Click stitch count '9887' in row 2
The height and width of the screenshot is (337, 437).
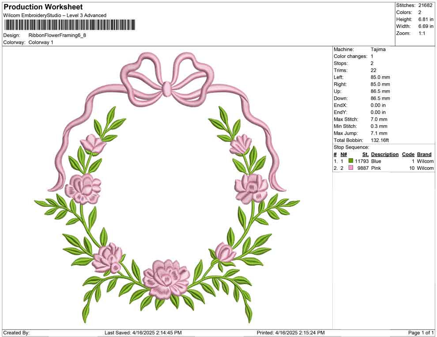(x=363, y=168)
